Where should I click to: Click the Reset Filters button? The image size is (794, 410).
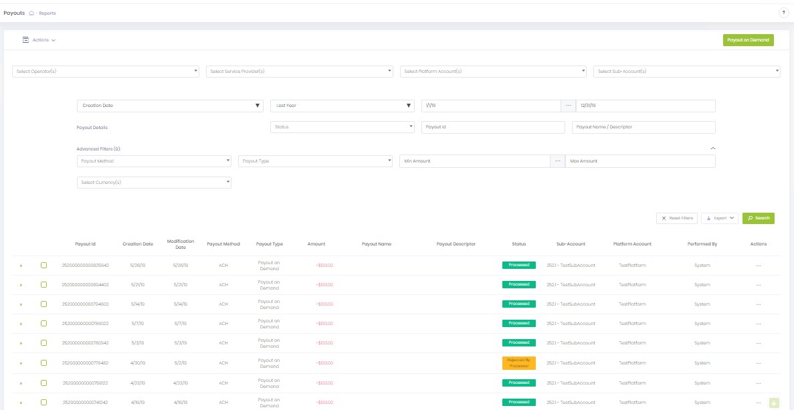677,218
